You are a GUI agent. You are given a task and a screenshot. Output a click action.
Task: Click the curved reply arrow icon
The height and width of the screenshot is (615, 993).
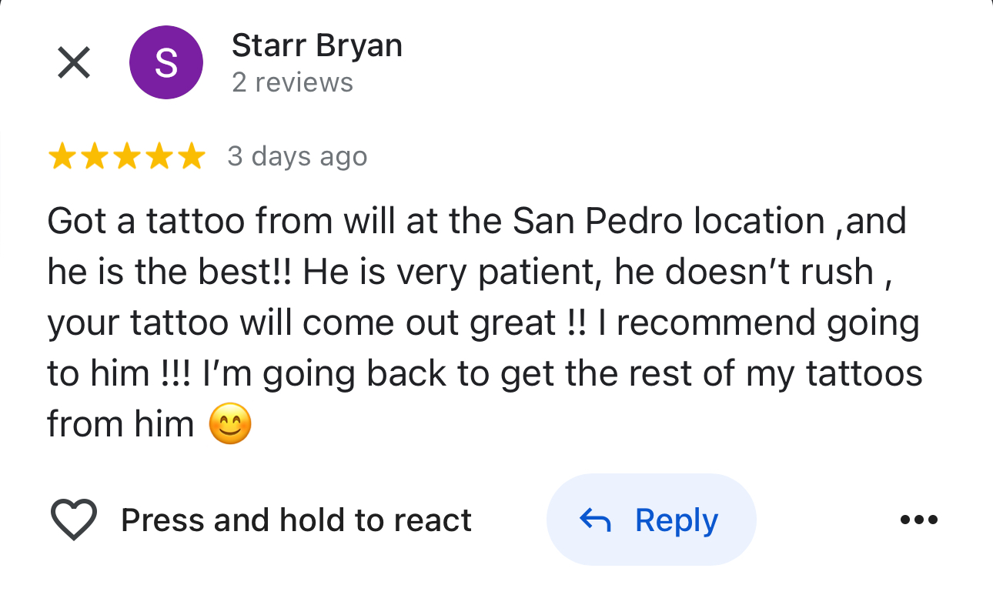[594, 521]
